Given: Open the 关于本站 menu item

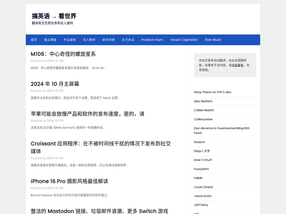Looking at the screenshot, I should (x=128, y=40).
